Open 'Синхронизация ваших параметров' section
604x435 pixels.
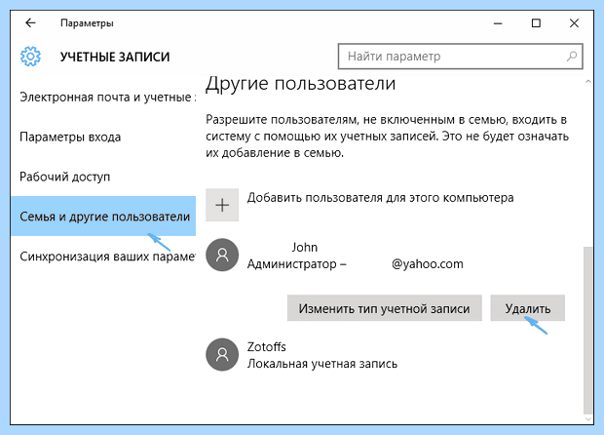click(x=103, y=257)
